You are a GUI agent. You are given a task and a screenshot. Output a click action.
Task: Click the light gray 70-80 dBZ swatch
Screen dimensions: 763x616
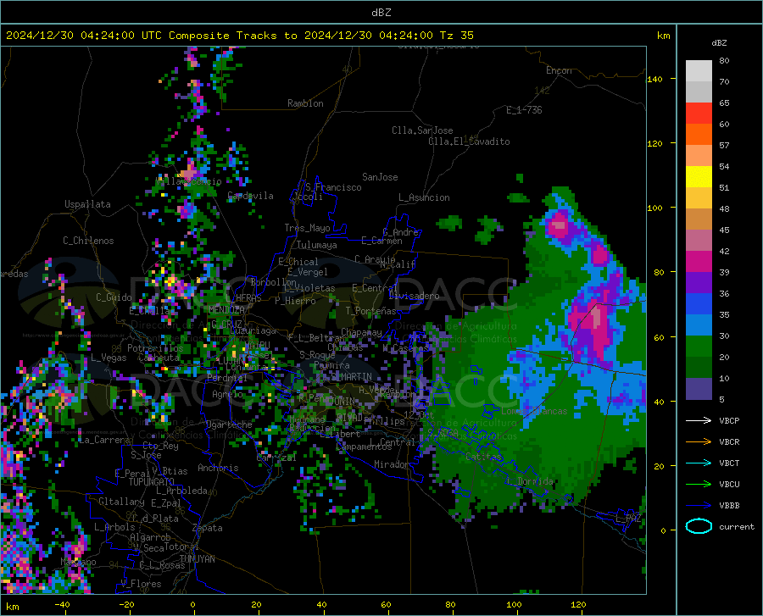click(699, 71)
